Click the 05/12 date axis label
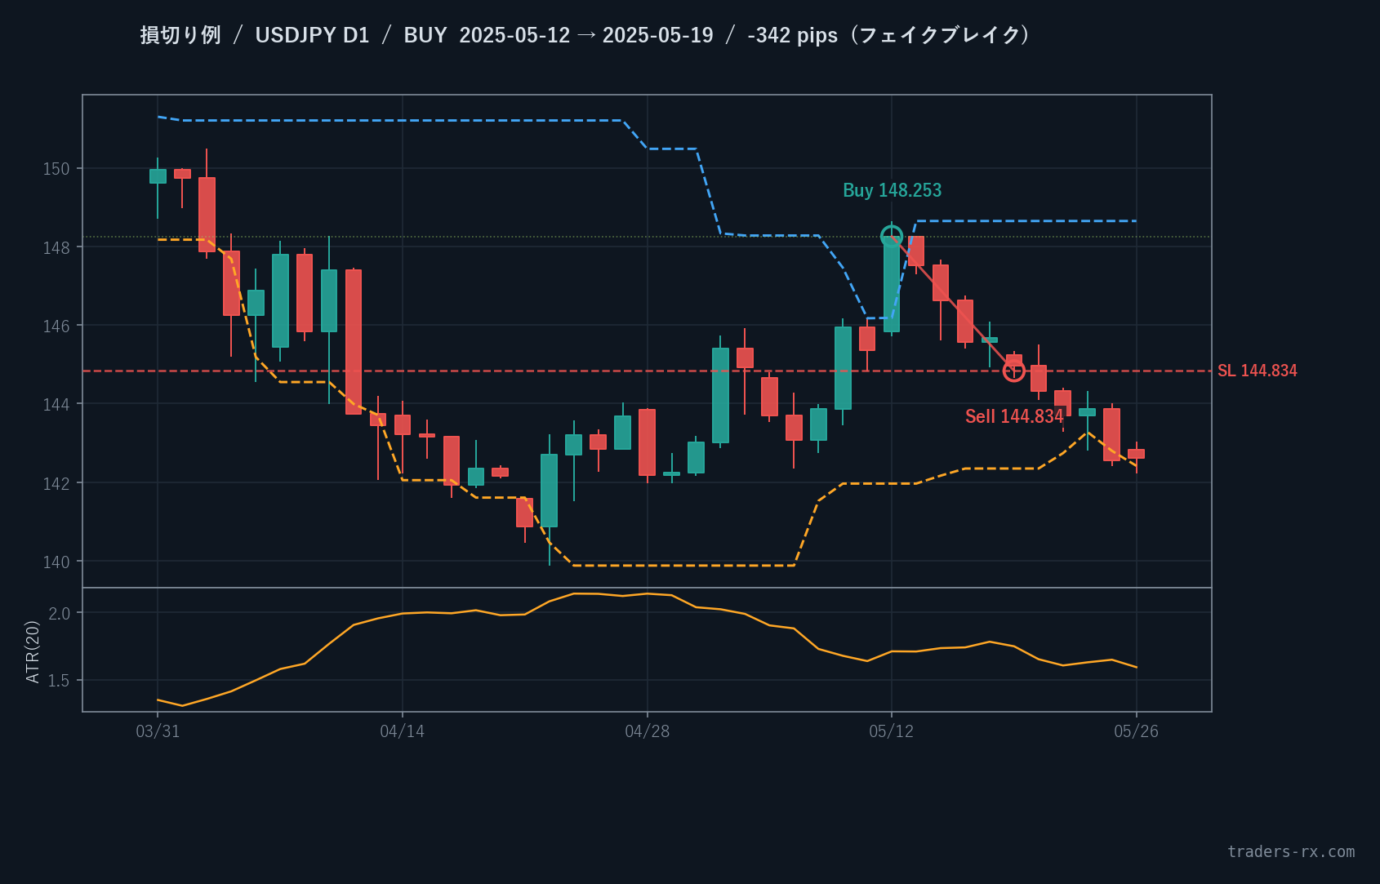 [892, 731]
